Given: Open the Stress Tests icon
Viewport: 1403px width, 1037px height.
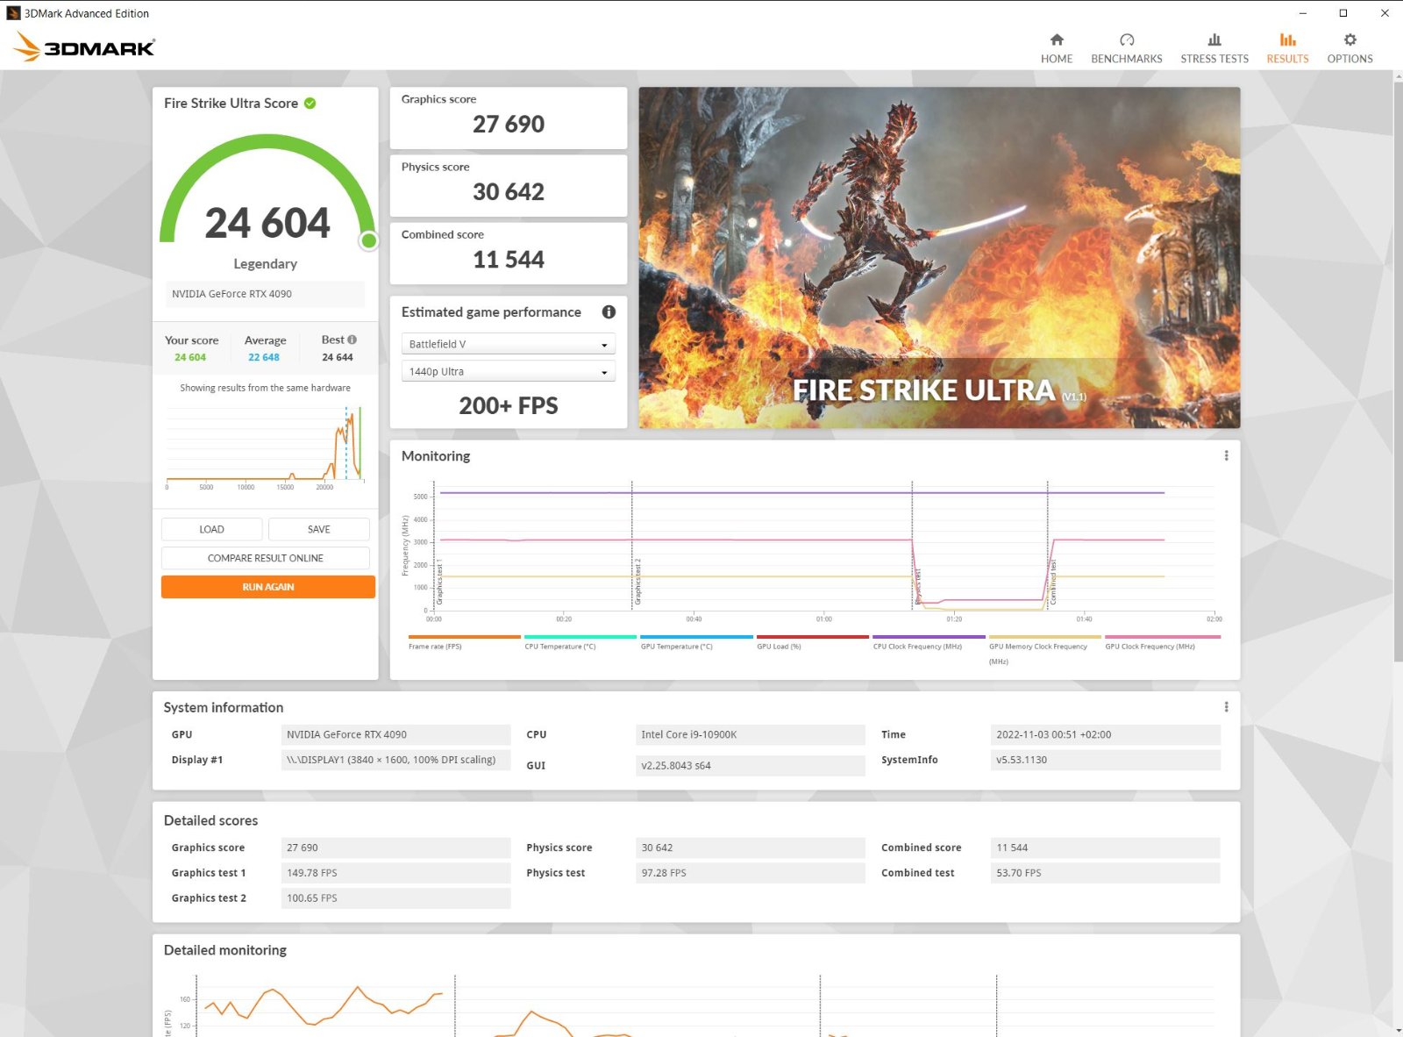Looking at the screenshot, I should (x=1214, y=39).
